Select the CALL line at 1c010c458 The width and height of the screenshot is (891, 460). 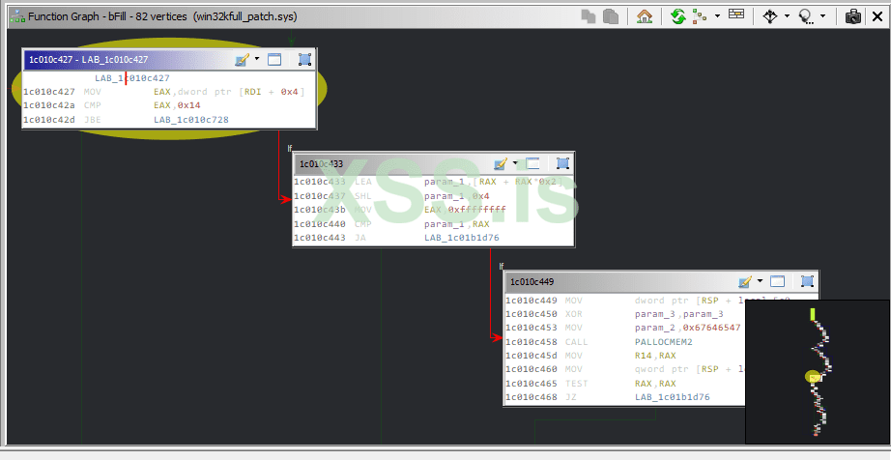pyautogui.click(x=625, y=342)
